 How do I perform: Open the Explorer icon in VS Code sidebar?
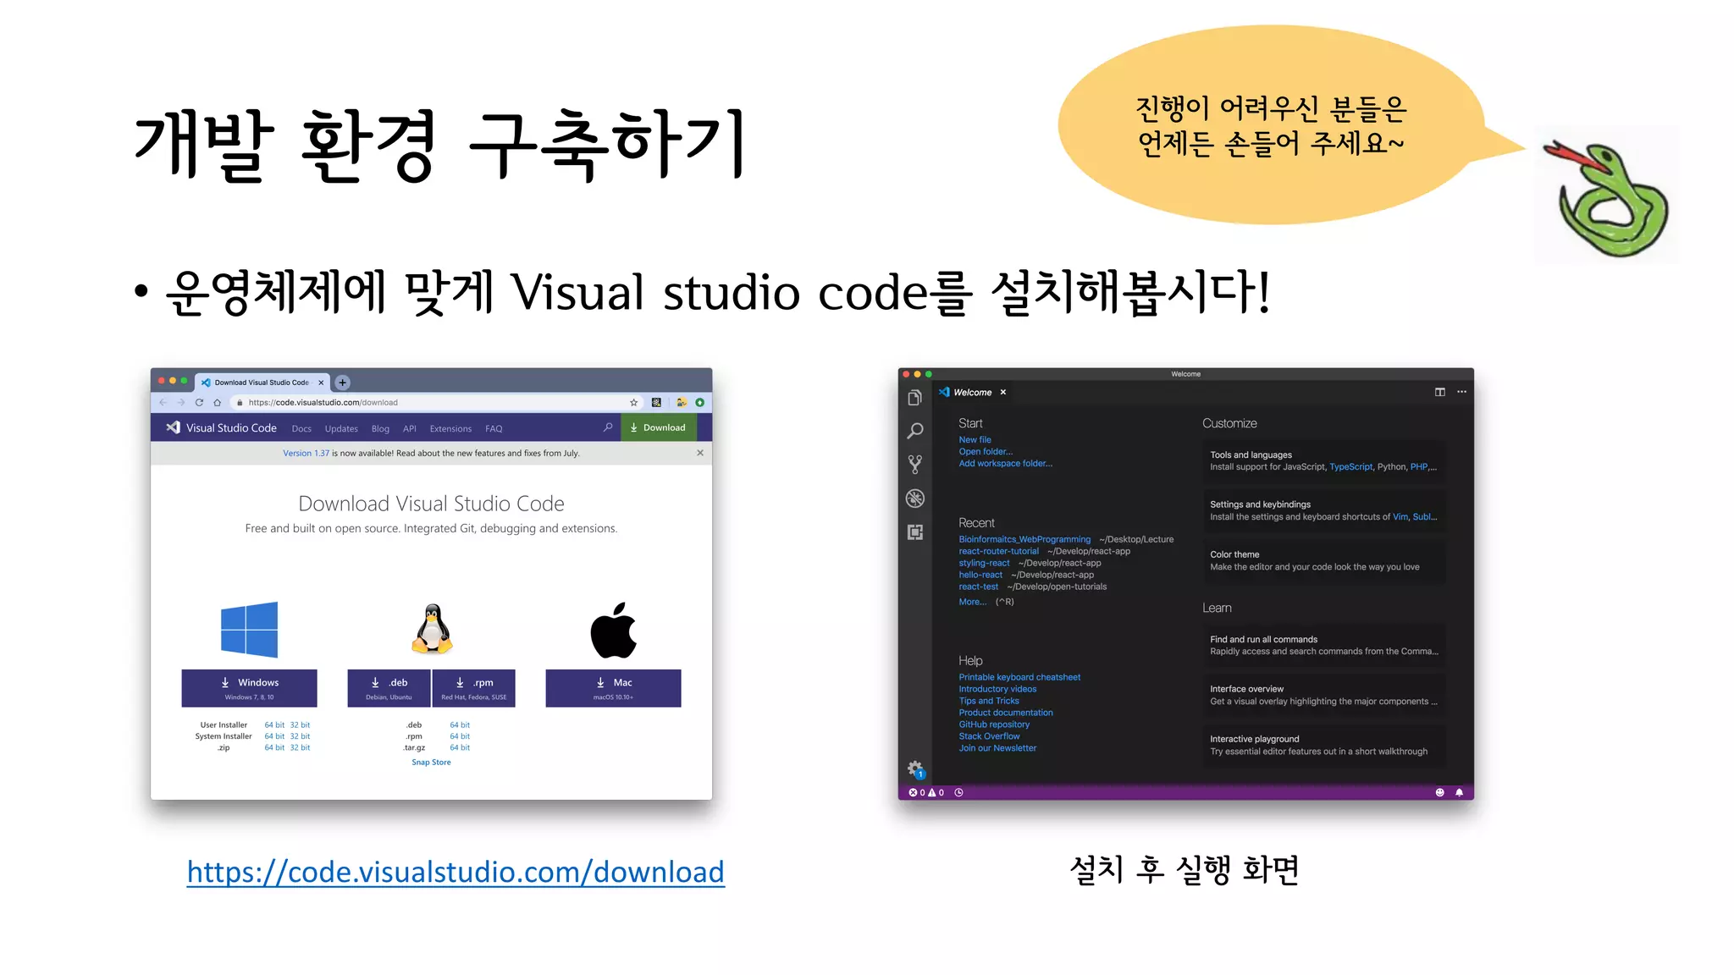click(914, 398)
